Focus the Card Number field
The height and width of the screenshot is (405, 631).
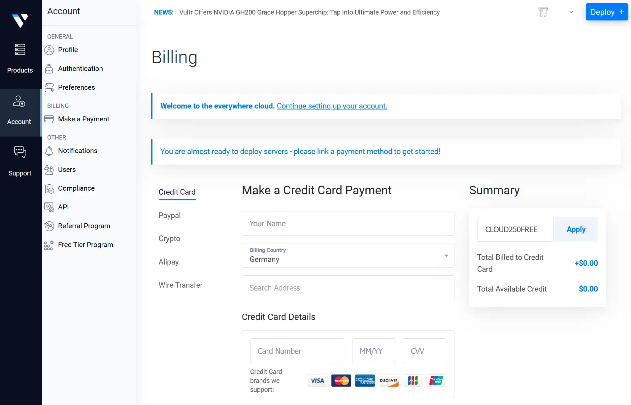(297, 351)
